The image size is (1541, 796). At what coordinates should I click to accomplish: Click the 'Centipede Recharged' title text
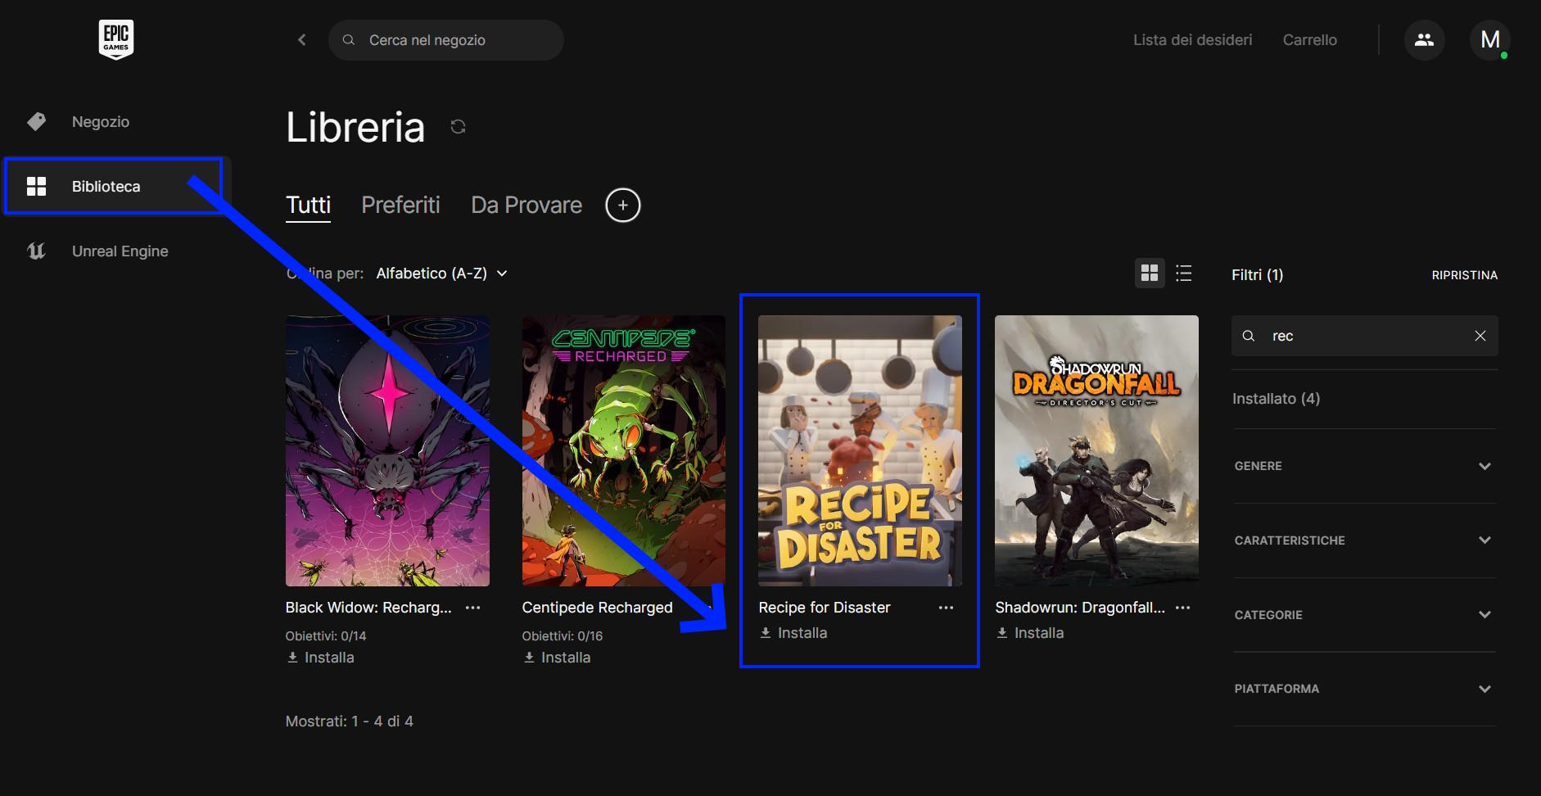(597, 608)
